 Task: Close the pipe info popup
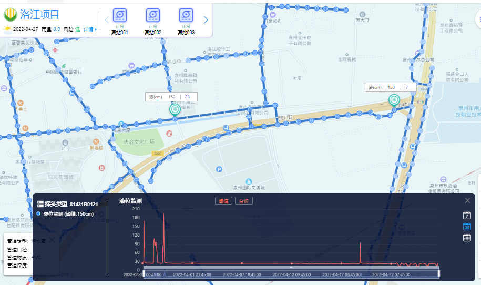(52, 240)
